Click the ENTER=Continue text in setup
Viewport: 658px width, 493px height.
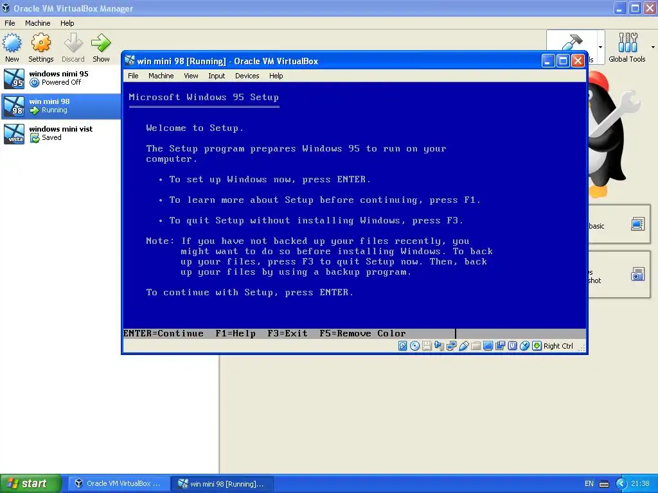point(163,334)
